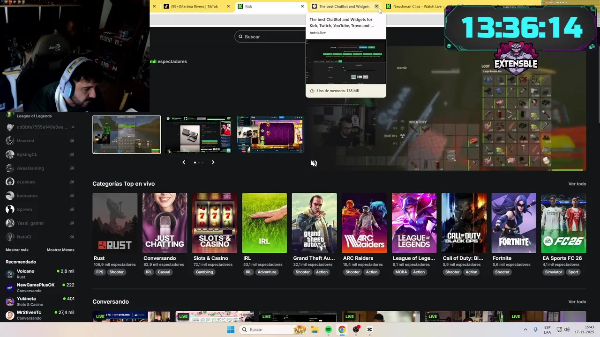Open offline channel BykingCL in sidebar
The width and height of the screenshot is (600, 337).
(40, 154)
